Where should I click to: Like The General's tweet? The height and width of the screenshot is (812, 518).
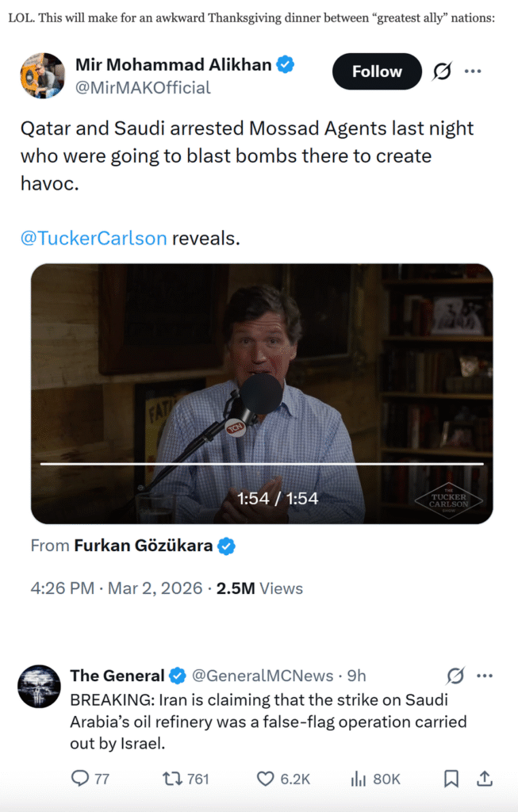pyautogui.click(x=267, y=779)
